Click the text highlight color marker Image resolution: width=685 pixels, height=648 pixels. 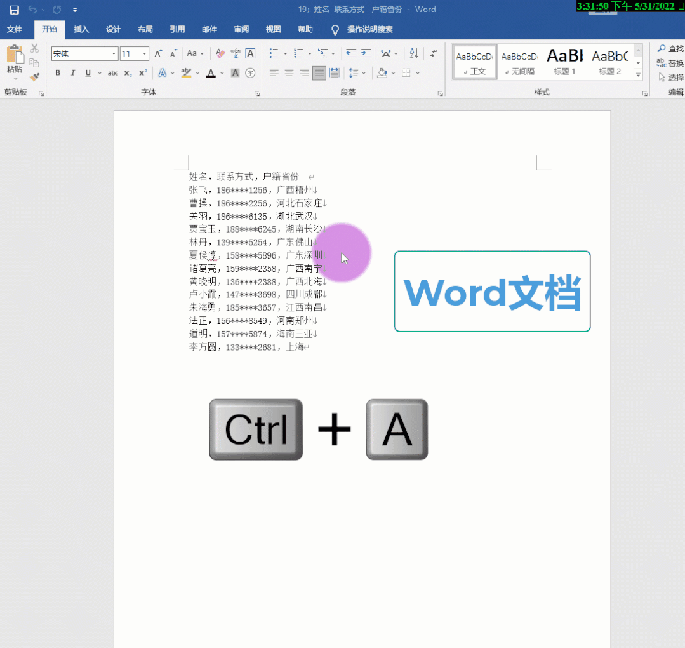click(187, 73)
